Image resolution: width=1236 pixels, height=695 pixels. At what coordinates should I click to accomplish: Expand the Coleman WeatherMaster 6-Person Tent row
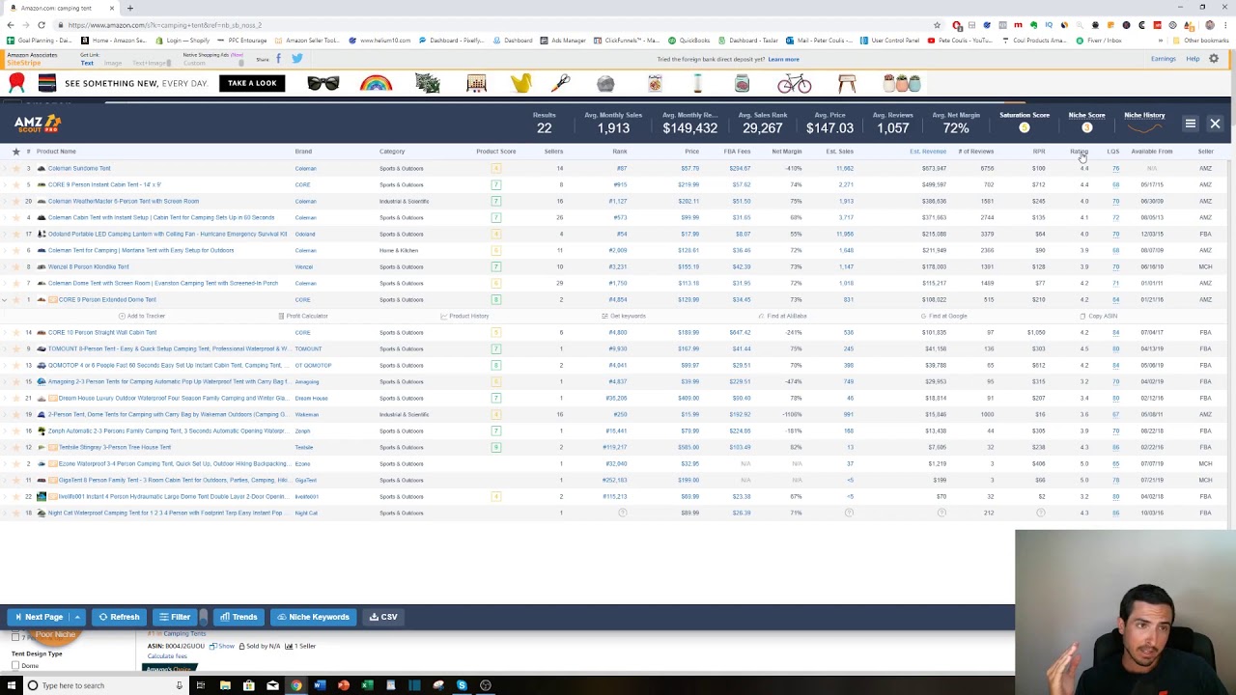(5, 201)
